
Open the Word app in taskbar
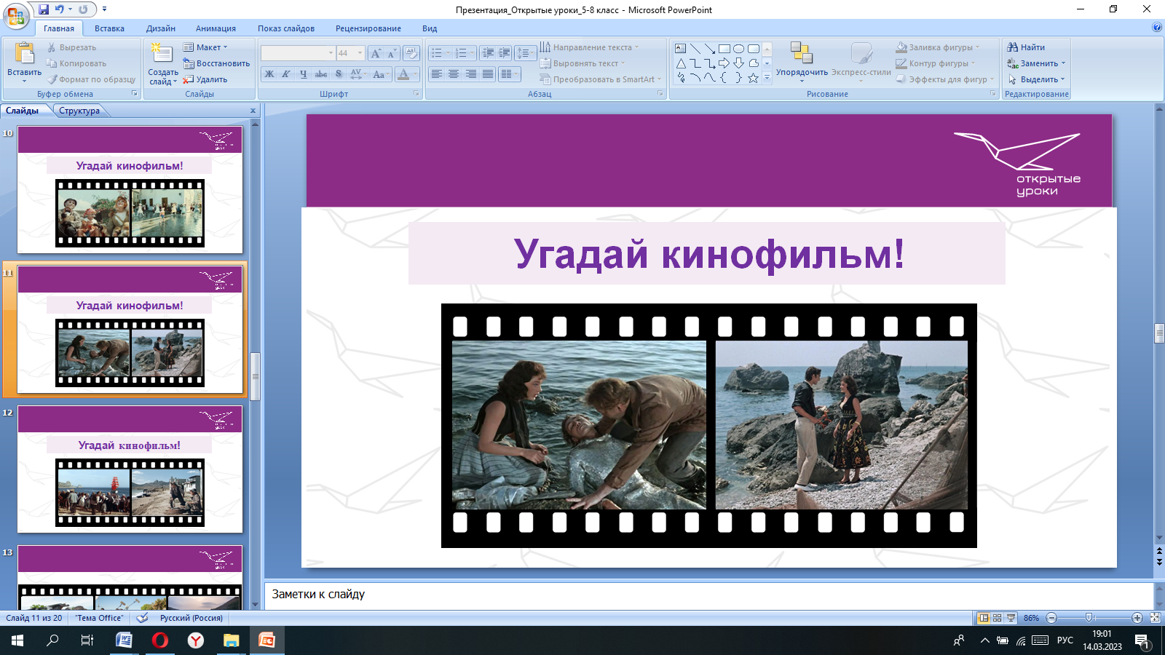point(125,640)
